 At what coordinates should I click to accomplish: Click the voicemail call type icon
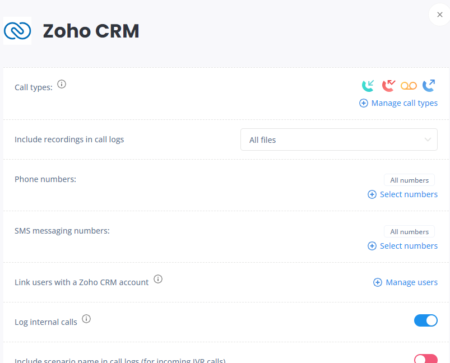point(409,86)
